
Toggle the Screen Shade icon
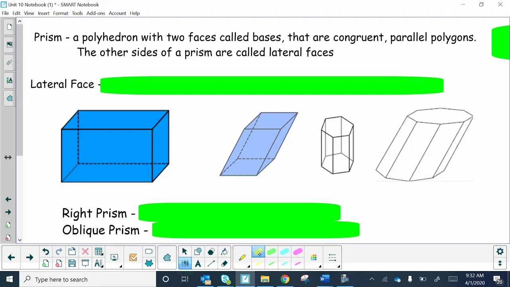coord(85,263)
